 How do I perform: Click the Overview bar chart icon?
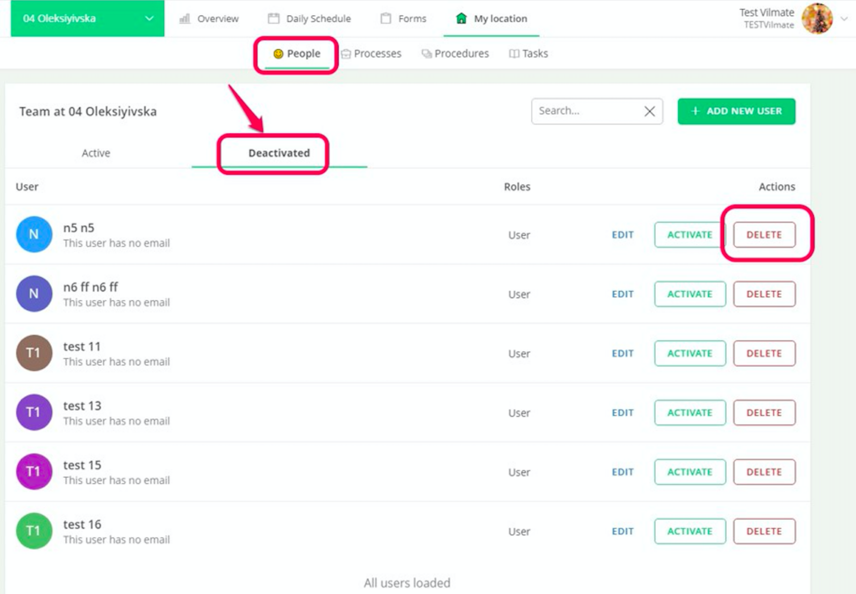(185, 19)
